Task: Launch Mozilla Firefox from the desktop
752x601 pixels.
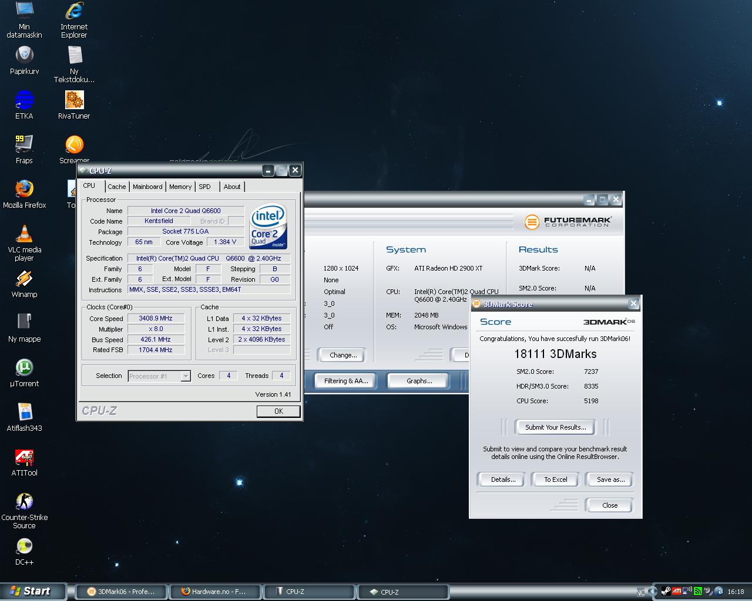Action: [24, 194]
